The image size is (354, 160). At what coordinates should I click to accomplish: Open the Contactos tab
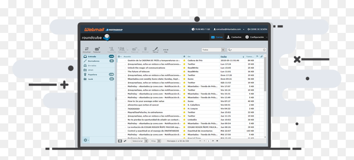coord(234,37)
